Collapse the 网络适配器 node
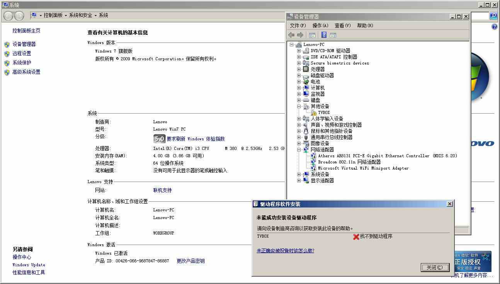The width and height of the screenshot is (500, 284). click(x=299, y=150)
